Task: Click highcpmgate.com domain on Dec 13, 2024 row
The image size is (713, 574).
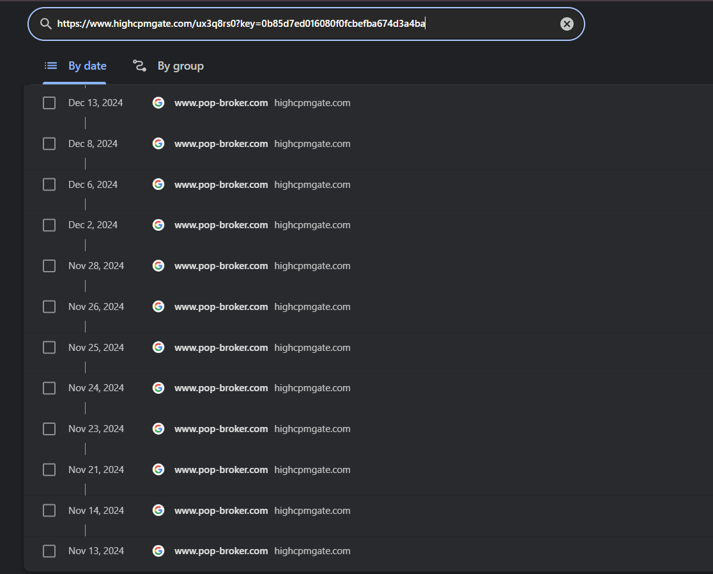Action: (312, 104)
